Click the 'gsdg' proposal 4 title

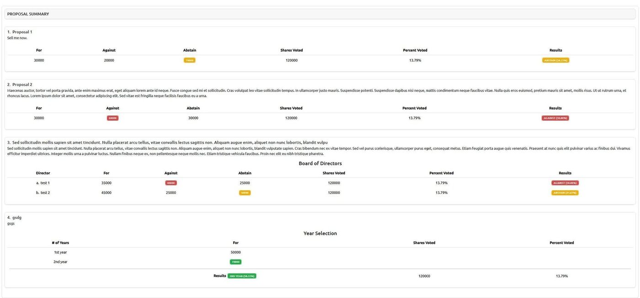click(x=16, y=218)
